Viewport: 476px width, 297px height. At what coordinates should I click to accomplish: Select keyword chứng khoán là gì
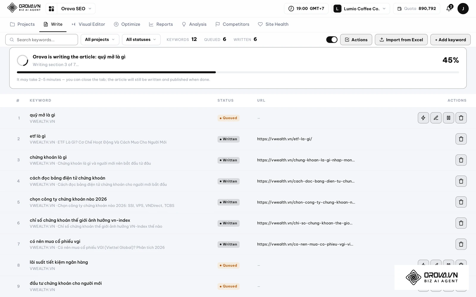(48, 157)
